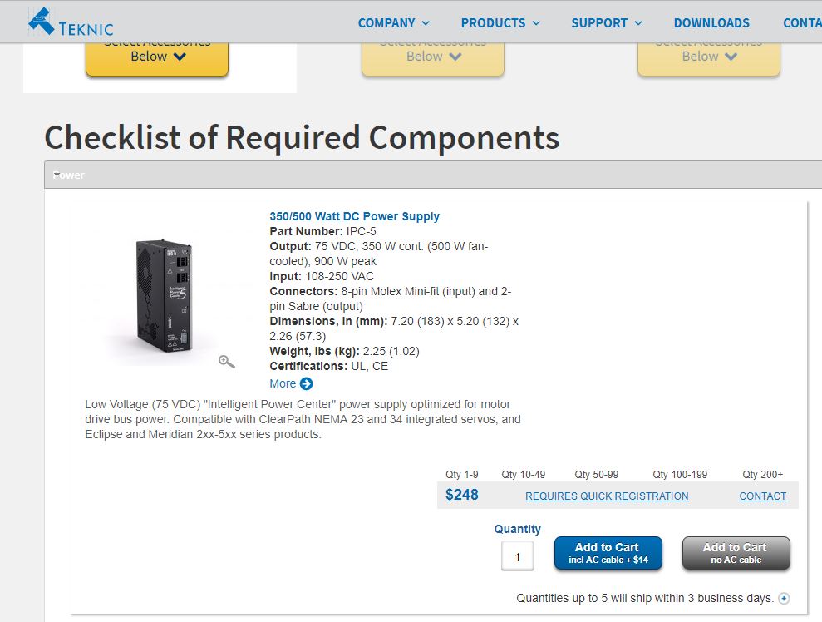This screenshot has width=822, height=622.
Task: Click the highlighted Select Accessories Below button
Action: (157, 55)
